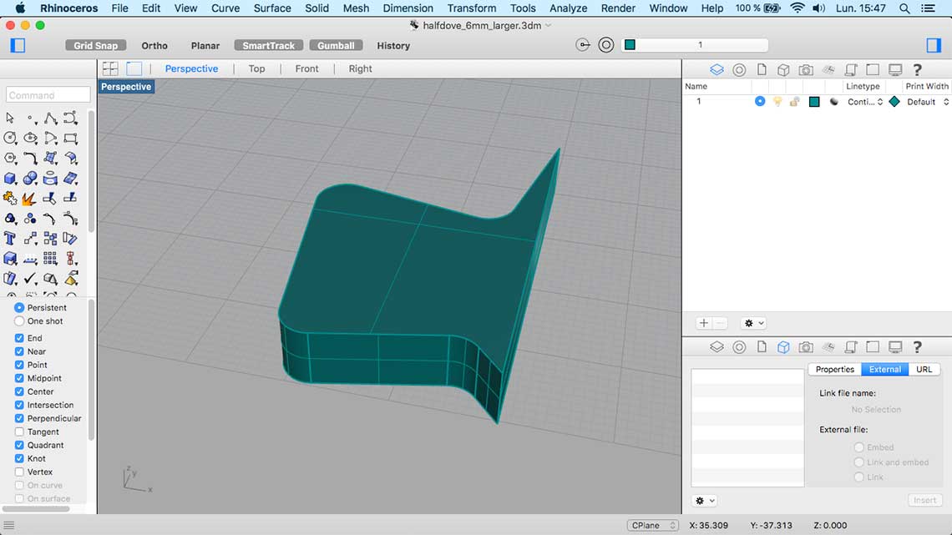The width and height of the screenshot is (952, 535).
Task: Click the help question mark in upper inspector
Action: 918,70
